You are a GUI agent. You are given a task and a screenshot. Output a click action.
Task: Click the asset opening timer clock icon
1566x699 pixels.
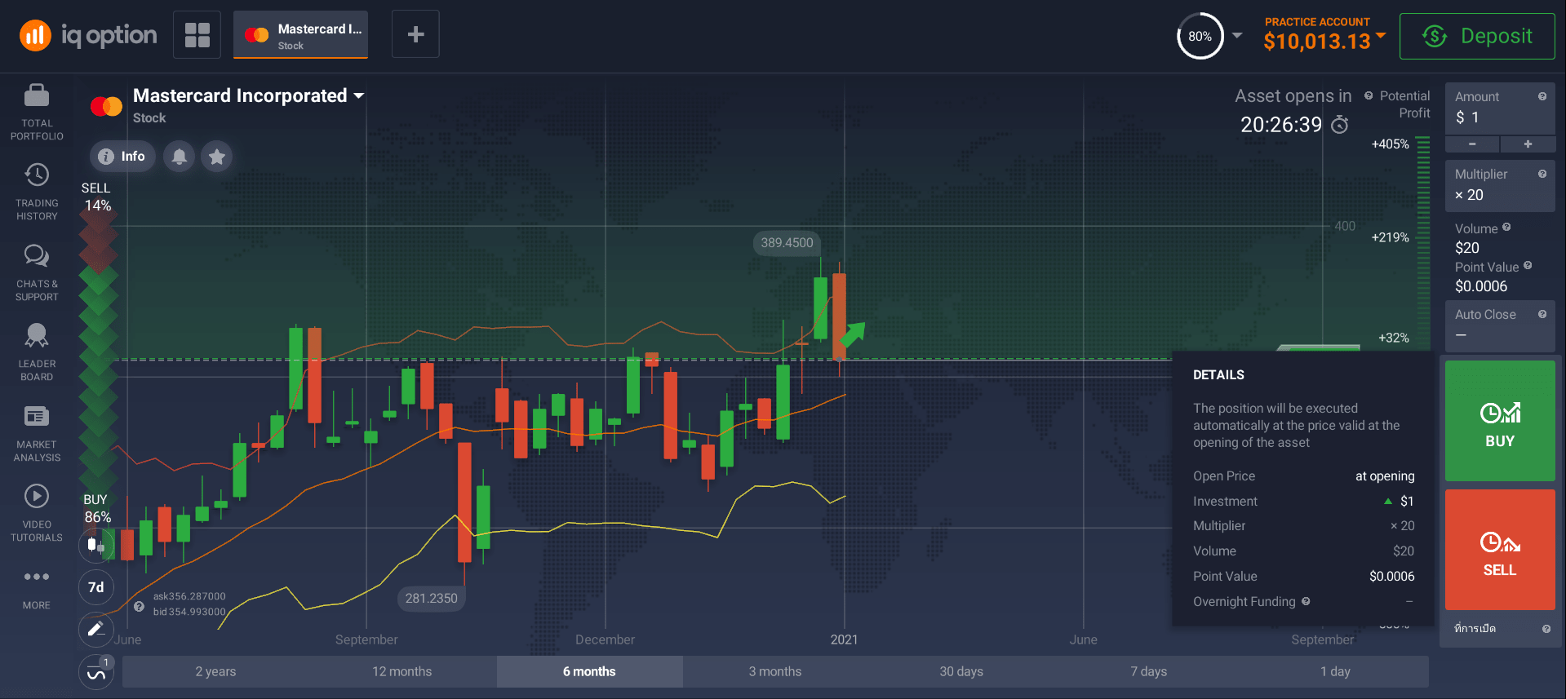point(1340,125)
